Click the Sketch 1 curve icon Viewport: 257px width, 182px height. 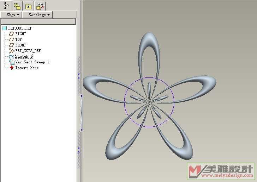(11, 57)
